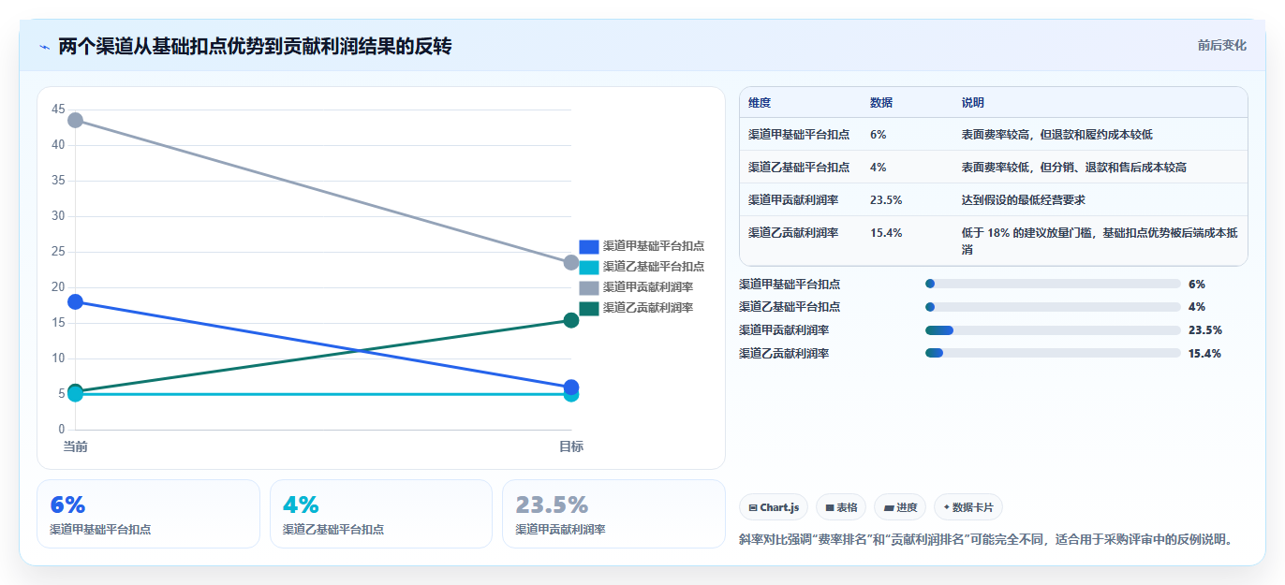Image resolution: width=1285 pixels, height=585 pixels.
Task: Click the y-axis value 20
Action: tap(58, 287)
